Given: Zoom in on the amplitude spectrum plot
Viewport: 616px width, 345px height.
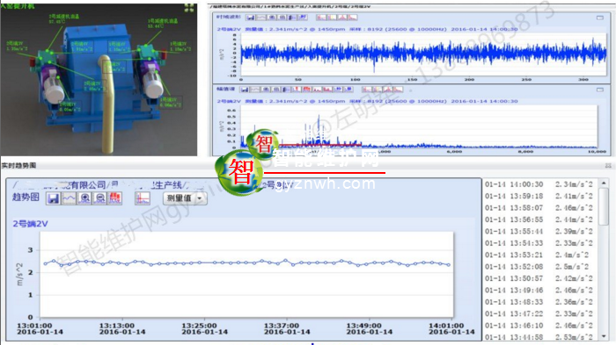Looking at the screenshot, I should [x=266, y=90].
